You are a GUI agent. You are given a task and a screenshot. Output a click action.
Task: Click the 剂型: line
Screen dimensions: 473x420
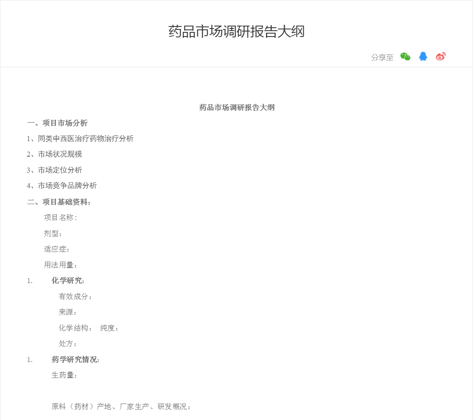(x=53, y=234)
